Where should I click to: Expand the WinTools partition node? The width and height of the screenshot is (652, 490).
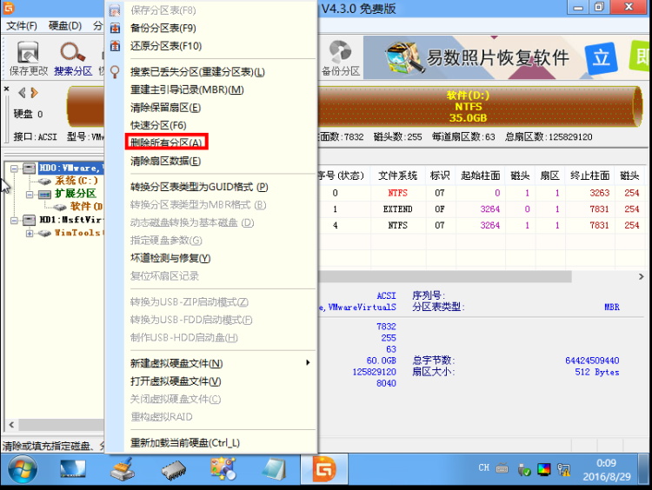pyautogui.click(x=29, y=233)
